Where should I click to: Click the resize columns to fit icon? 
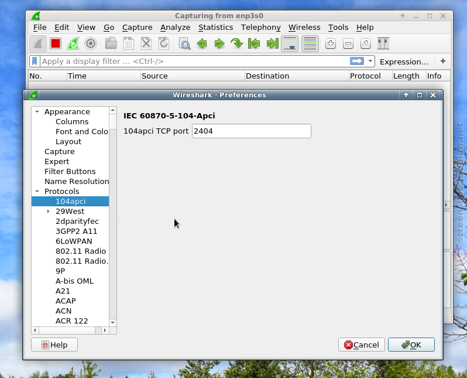pos(383,43)
